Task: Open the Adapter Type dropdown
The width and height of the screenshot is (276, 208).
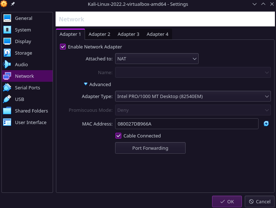Action: click(193, 96)
